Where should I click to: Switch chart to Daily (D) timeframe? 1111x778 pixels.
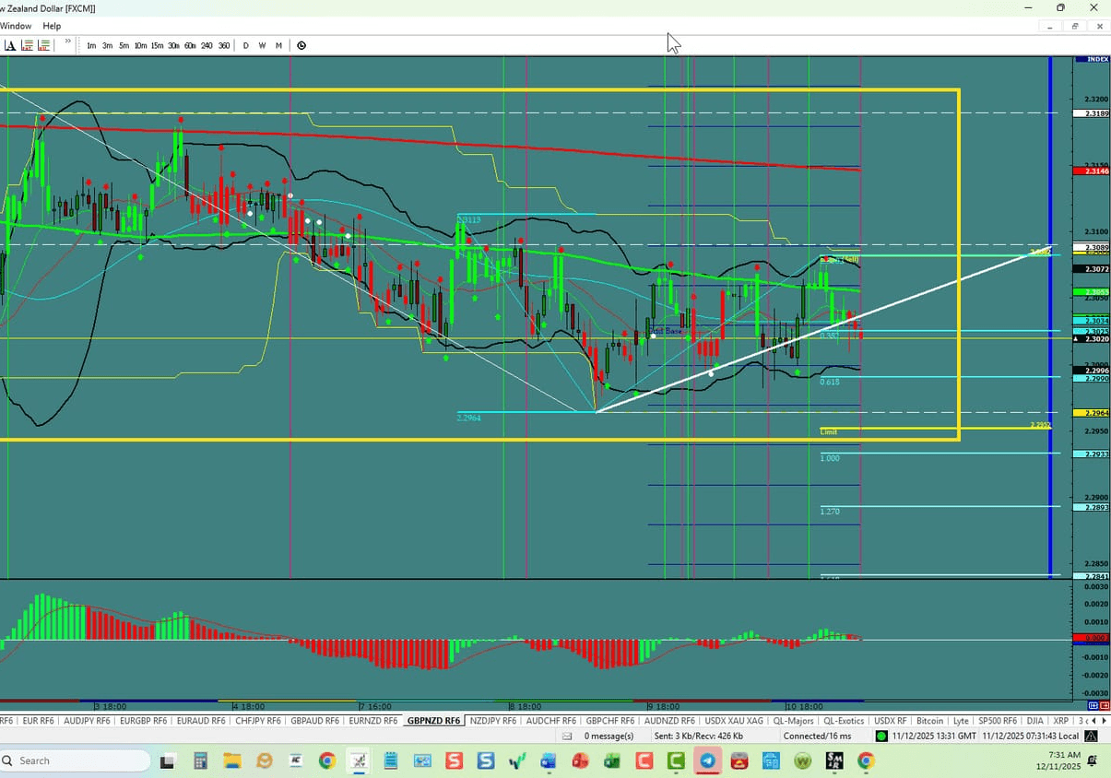245,44
